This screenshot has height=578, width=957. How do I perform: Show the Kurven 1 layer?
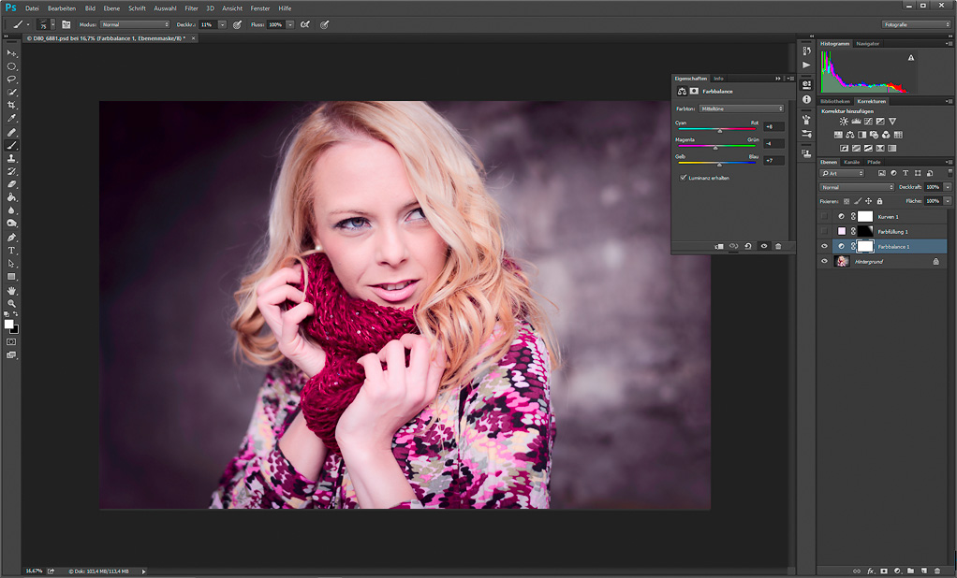point(825,216)
